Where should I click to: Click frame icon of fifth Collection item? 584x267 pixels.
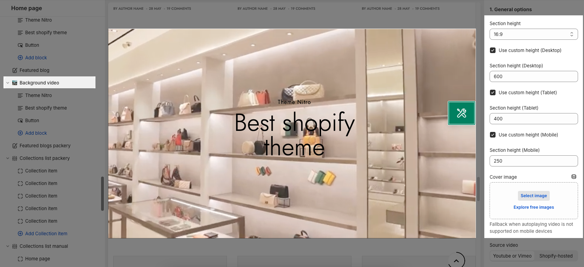[20, 221]
